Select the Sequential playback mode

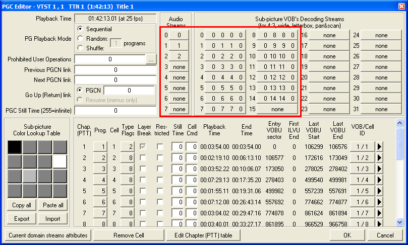click(81, 29)
